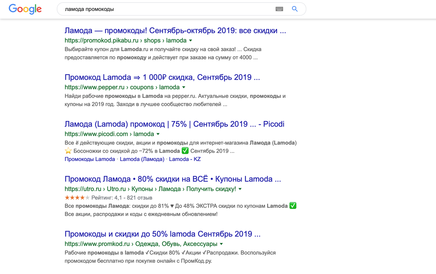
Task: Expand the arrow next to promkod.ru URL
Action: point(221,244)
